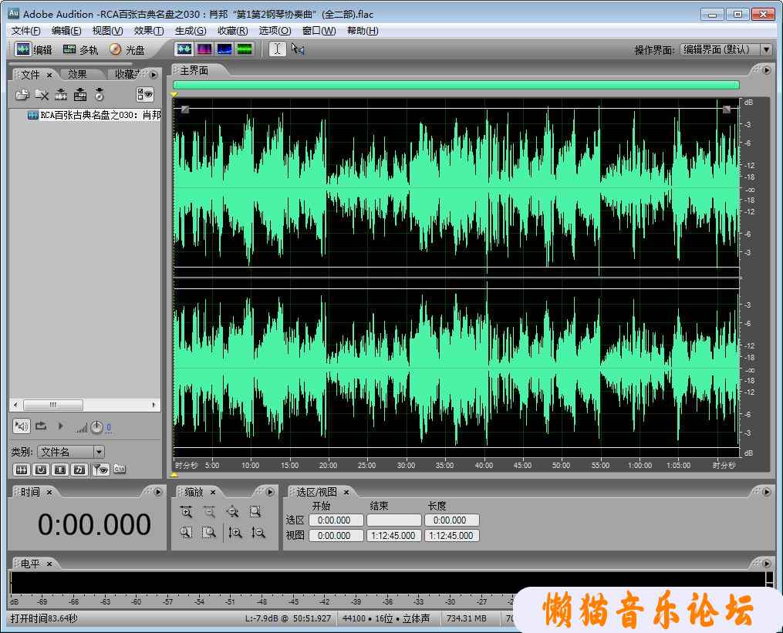Open the 操作界面 workspace dropdown
Screen dimensions: 783x633
tap(726, 49)
